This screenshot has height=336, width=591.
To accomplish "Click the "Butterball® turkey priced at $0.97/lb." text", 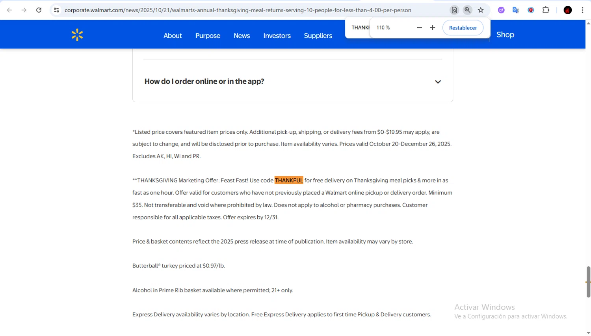I will [x=178, y=266].
